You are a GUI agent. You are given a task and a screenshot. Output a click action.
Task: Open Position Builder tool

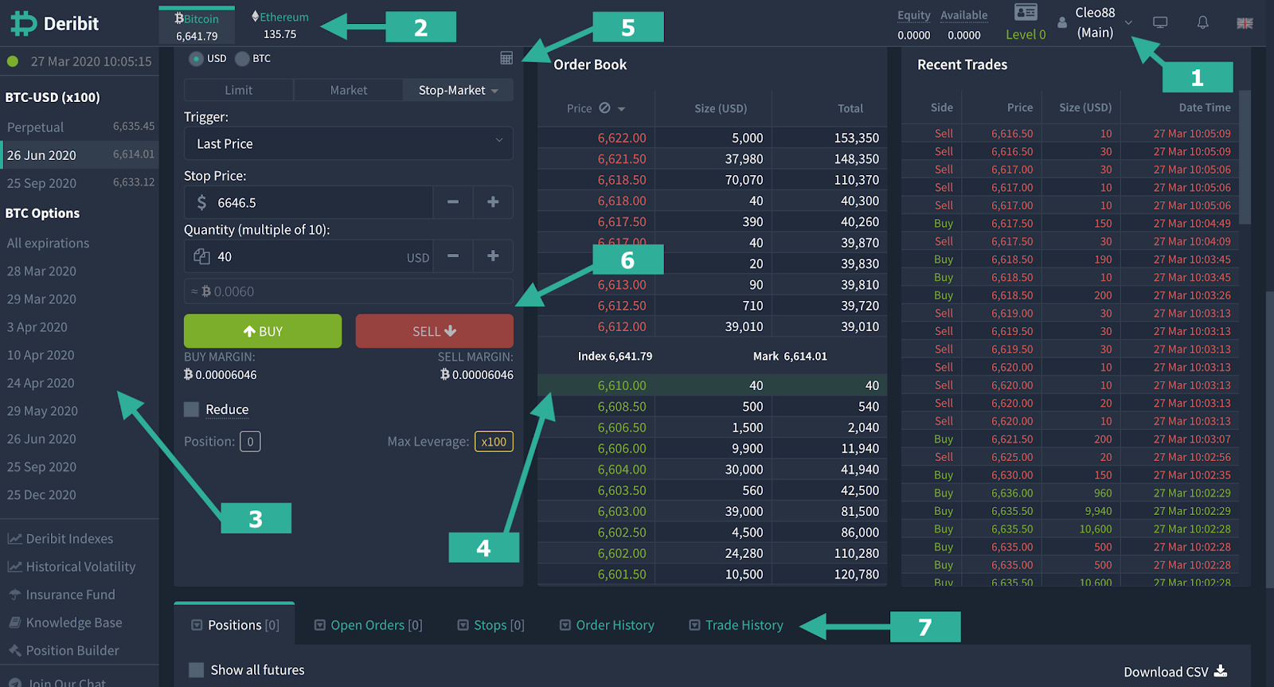[x=64, y=650]
